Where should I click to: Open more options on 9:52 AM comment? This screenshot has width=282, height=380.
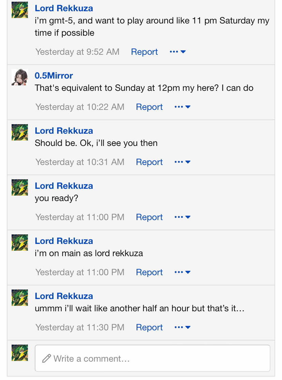(177, 52)
